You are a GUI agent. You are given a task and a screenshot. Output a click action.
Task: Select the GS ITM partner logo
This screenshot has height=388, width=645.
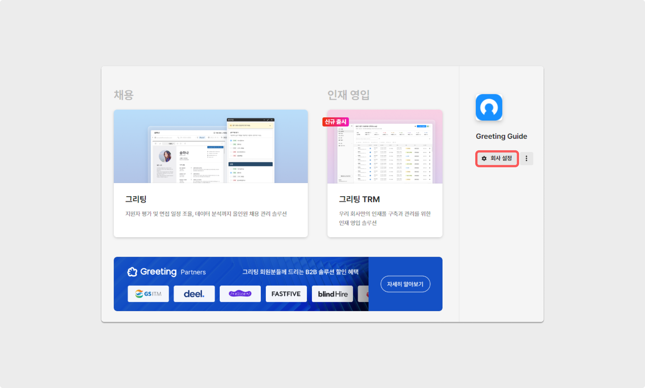pyautogui.click(x=148, y=294)
